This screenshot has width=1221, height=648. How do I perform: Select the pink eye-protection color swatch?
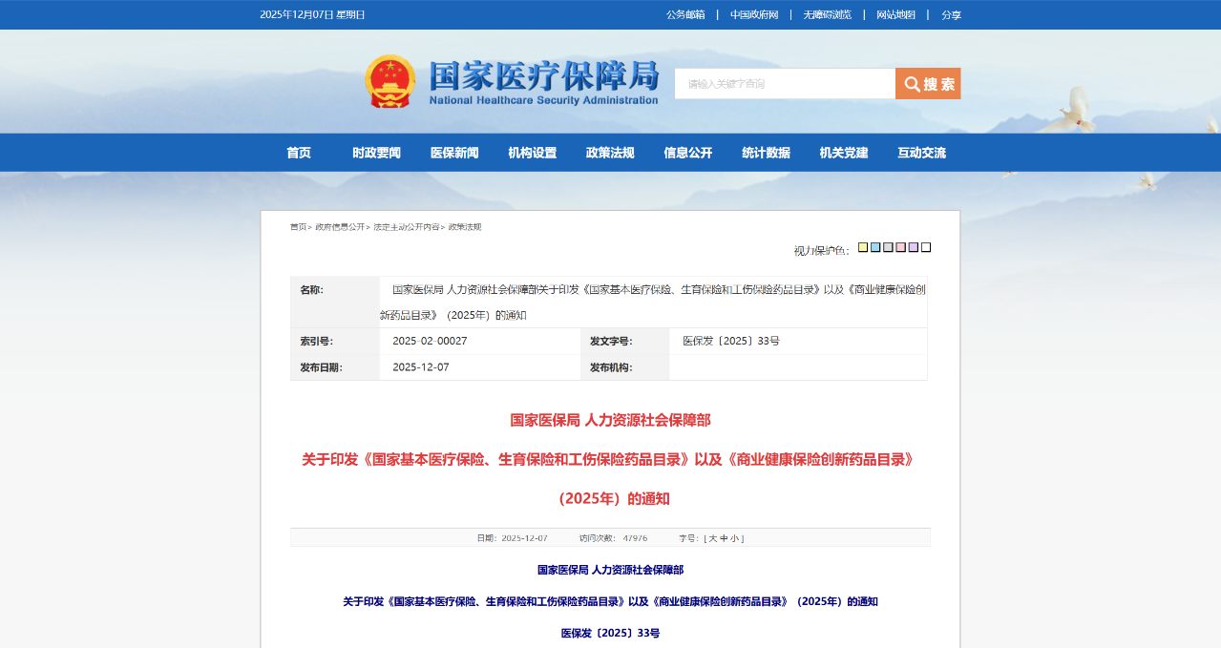tap(900, 248)
